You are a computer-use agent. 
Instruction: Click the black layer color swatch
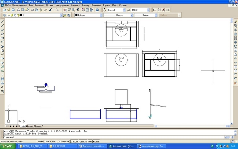pos(21,15)
